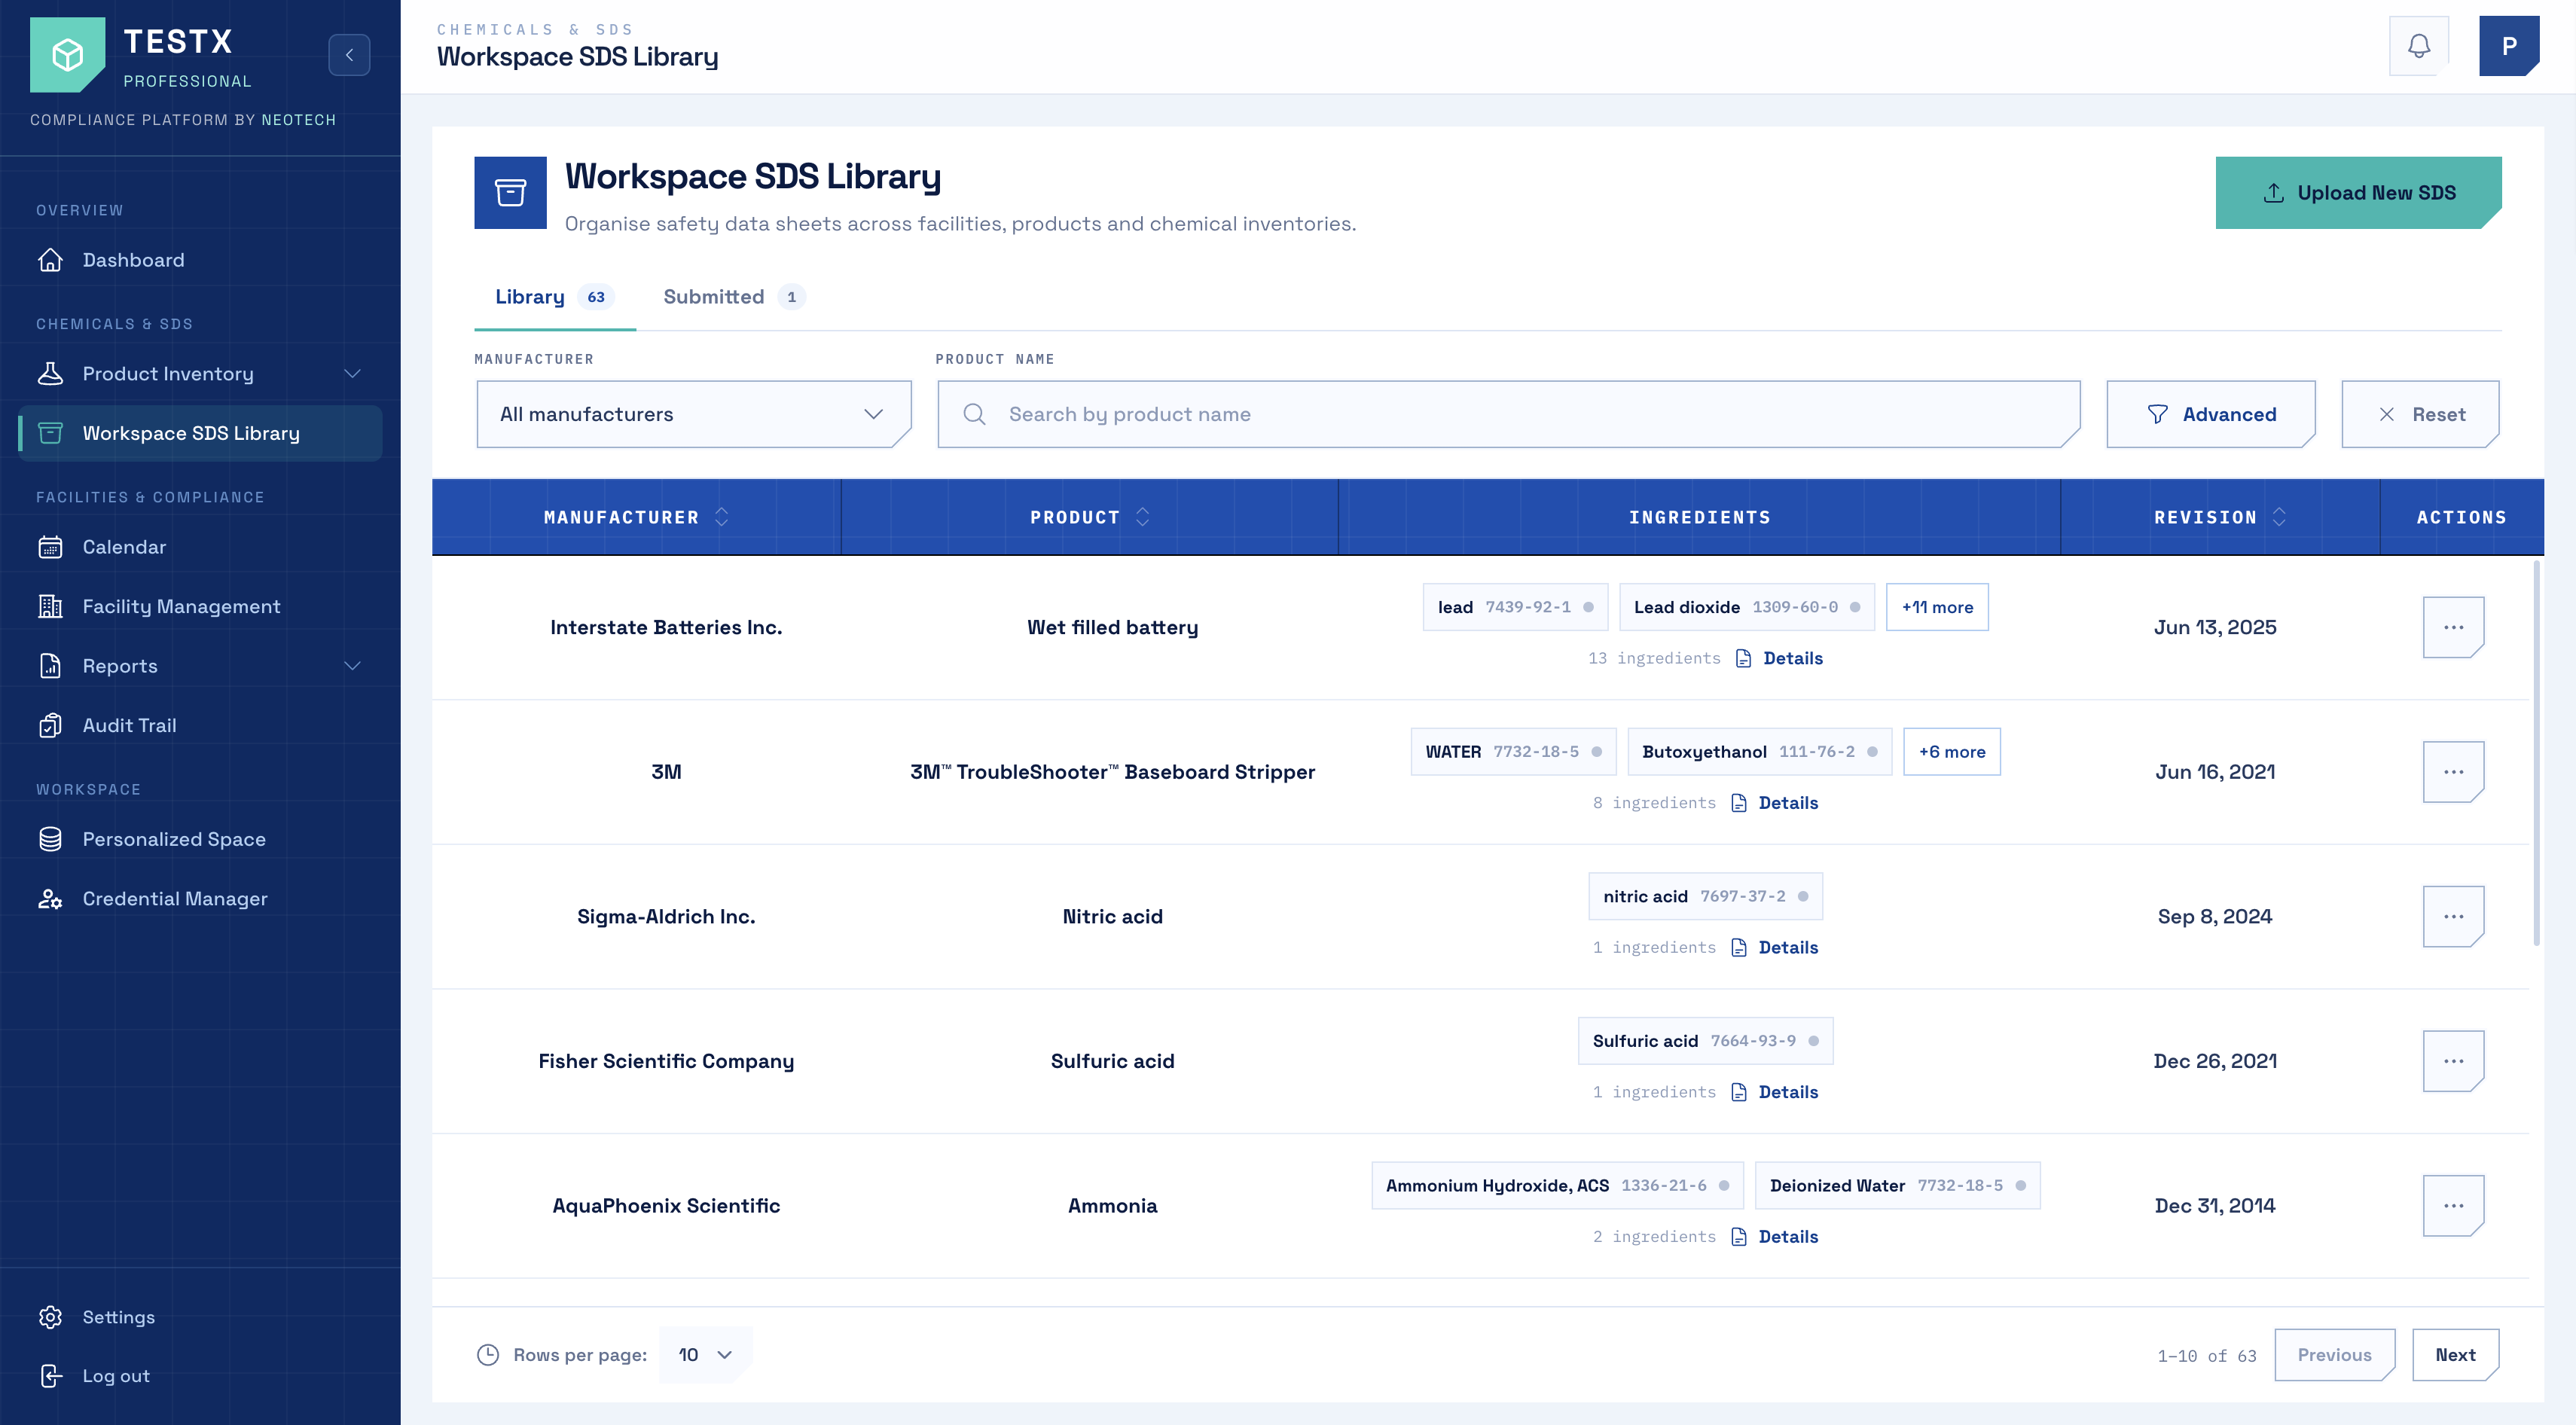Click Lead dioxide 1309-60-0 chip

tap(1747, 607)
